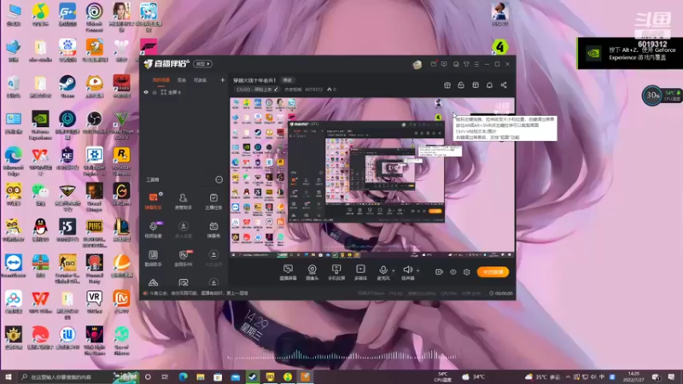This screenshot has height=384, width=683.
Task: Click the skin shirt icon in the title bar
Action: [x=466, y=64]
